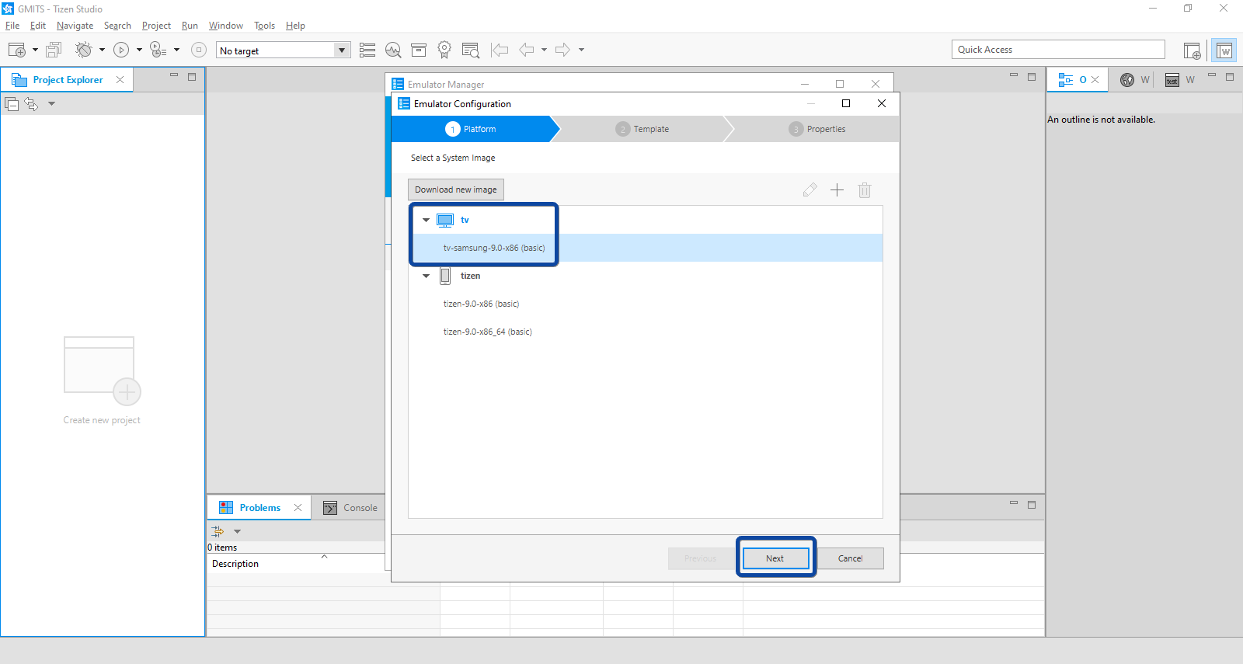The height and width of the screenshot is (664, 1243).
Task: Open the No target combo box
Action: pos(283,50)
